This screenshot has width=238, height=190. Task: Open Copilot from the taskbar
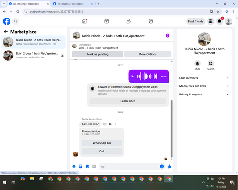23,179
